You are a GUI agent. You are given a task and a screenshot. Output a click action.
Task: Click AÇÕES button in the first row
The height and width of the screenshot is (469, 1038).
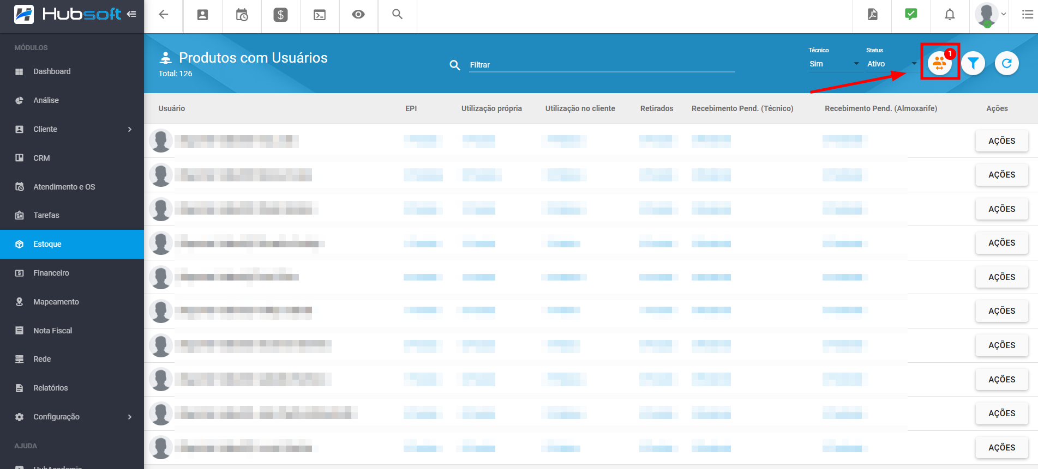pyautogui.click(x=1002, y=141)
